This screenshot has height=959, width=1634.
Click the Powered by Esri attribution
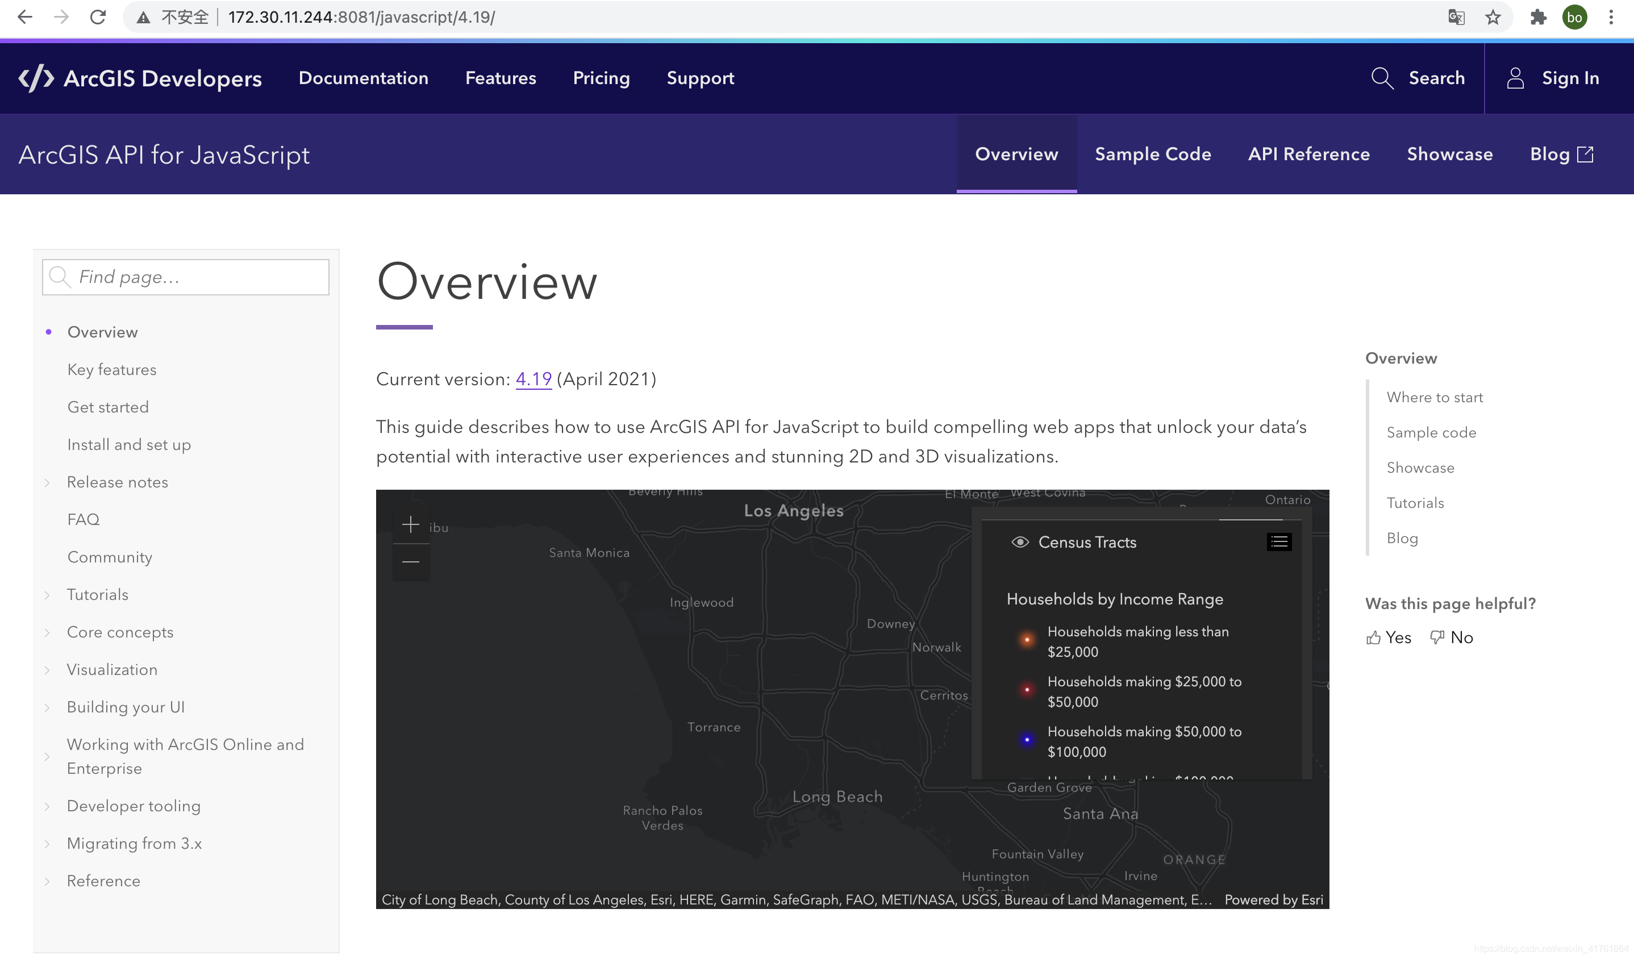tap(1273, 900)
